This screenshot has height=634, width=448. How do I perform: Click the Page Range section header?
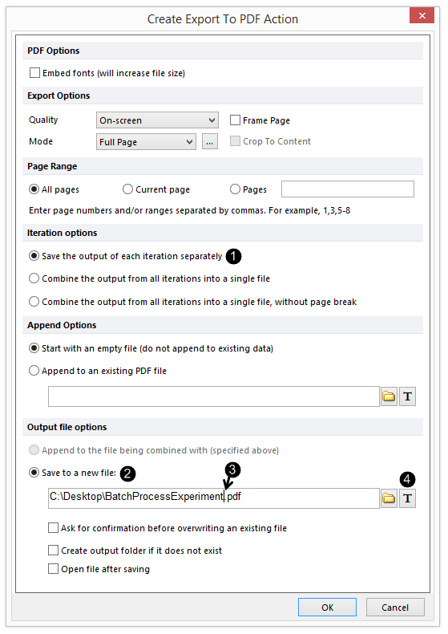(223, 166)
